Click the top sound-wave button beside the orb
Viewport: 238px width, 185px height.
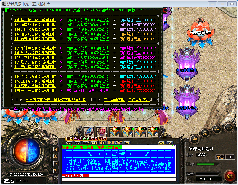(56, 149)
